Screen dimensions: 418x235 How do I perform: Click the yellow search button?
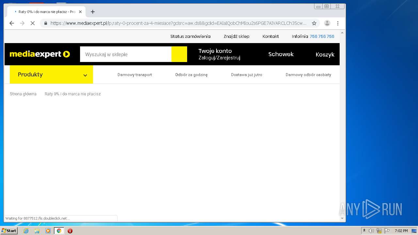tap(179, 54)
